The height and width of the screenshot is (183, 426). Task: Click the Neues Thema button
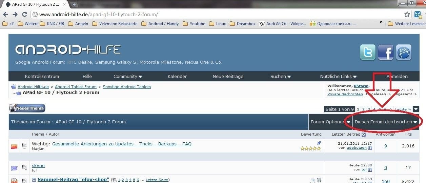point(27,108)
